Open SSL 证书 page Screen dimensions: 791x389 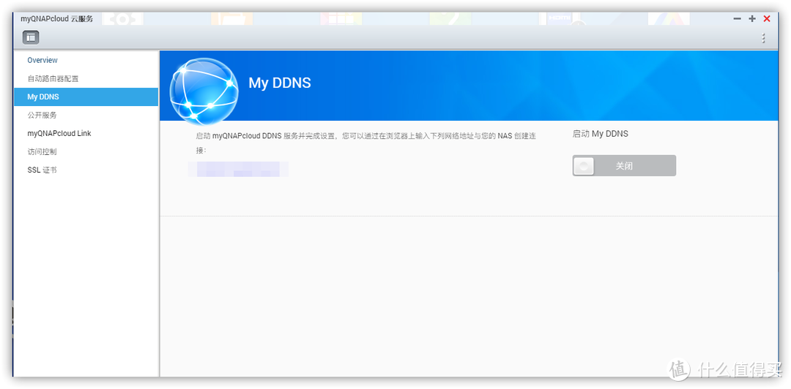[42, 170]
